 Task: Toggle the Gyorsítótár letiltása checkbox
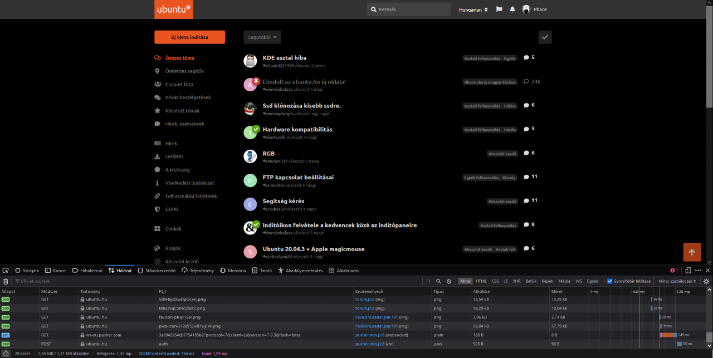click(x=609, y=281)
